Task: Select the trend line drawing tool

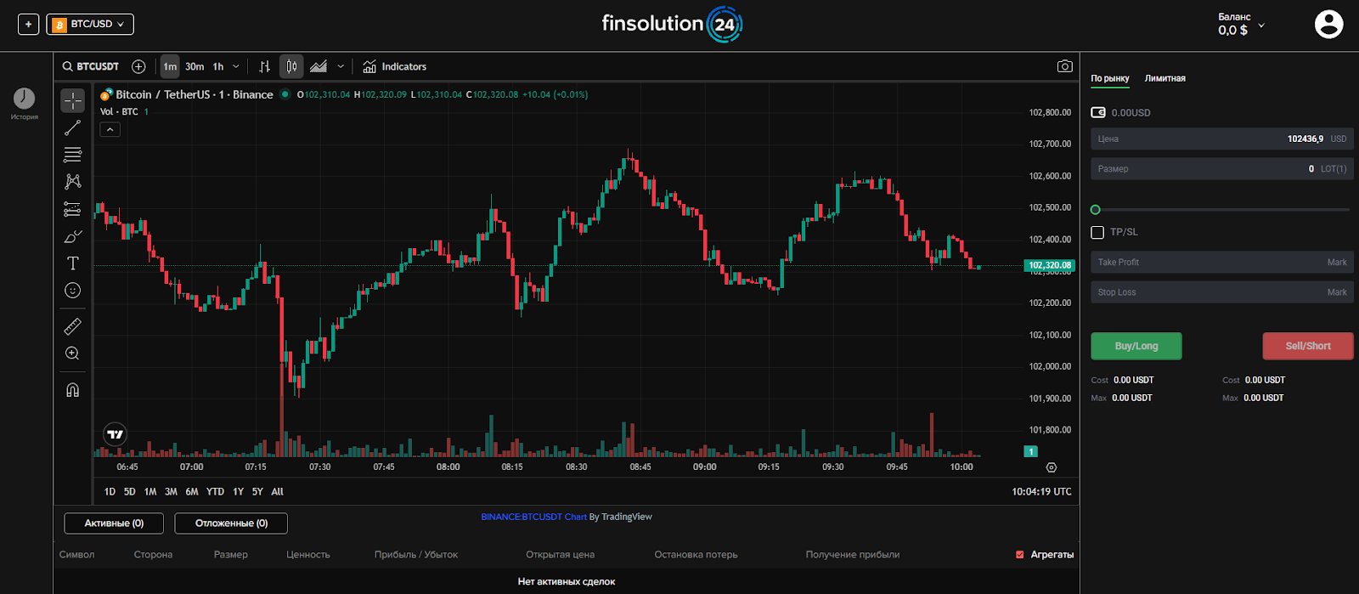Action: (73, 127)
